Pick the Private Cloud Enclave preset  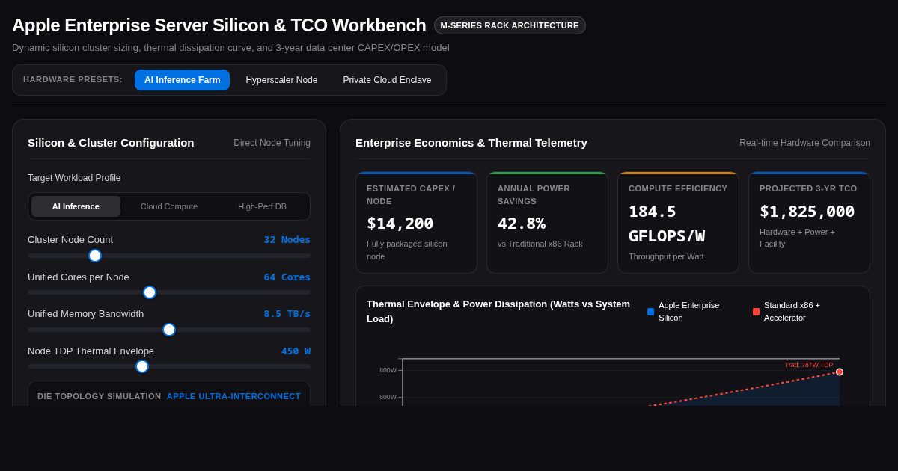coord(387,80)
